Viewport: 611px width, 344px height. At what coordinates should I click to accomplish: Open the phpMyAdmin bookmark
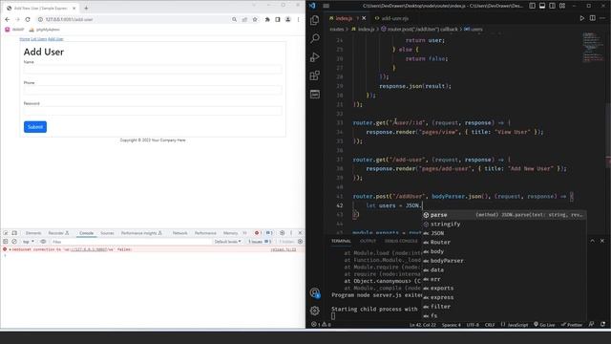pos(45,30)
